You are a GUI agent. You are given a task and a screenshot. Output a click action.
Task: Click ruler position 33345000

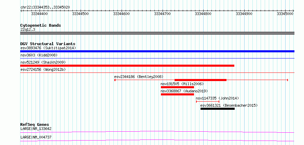[285, 14]
